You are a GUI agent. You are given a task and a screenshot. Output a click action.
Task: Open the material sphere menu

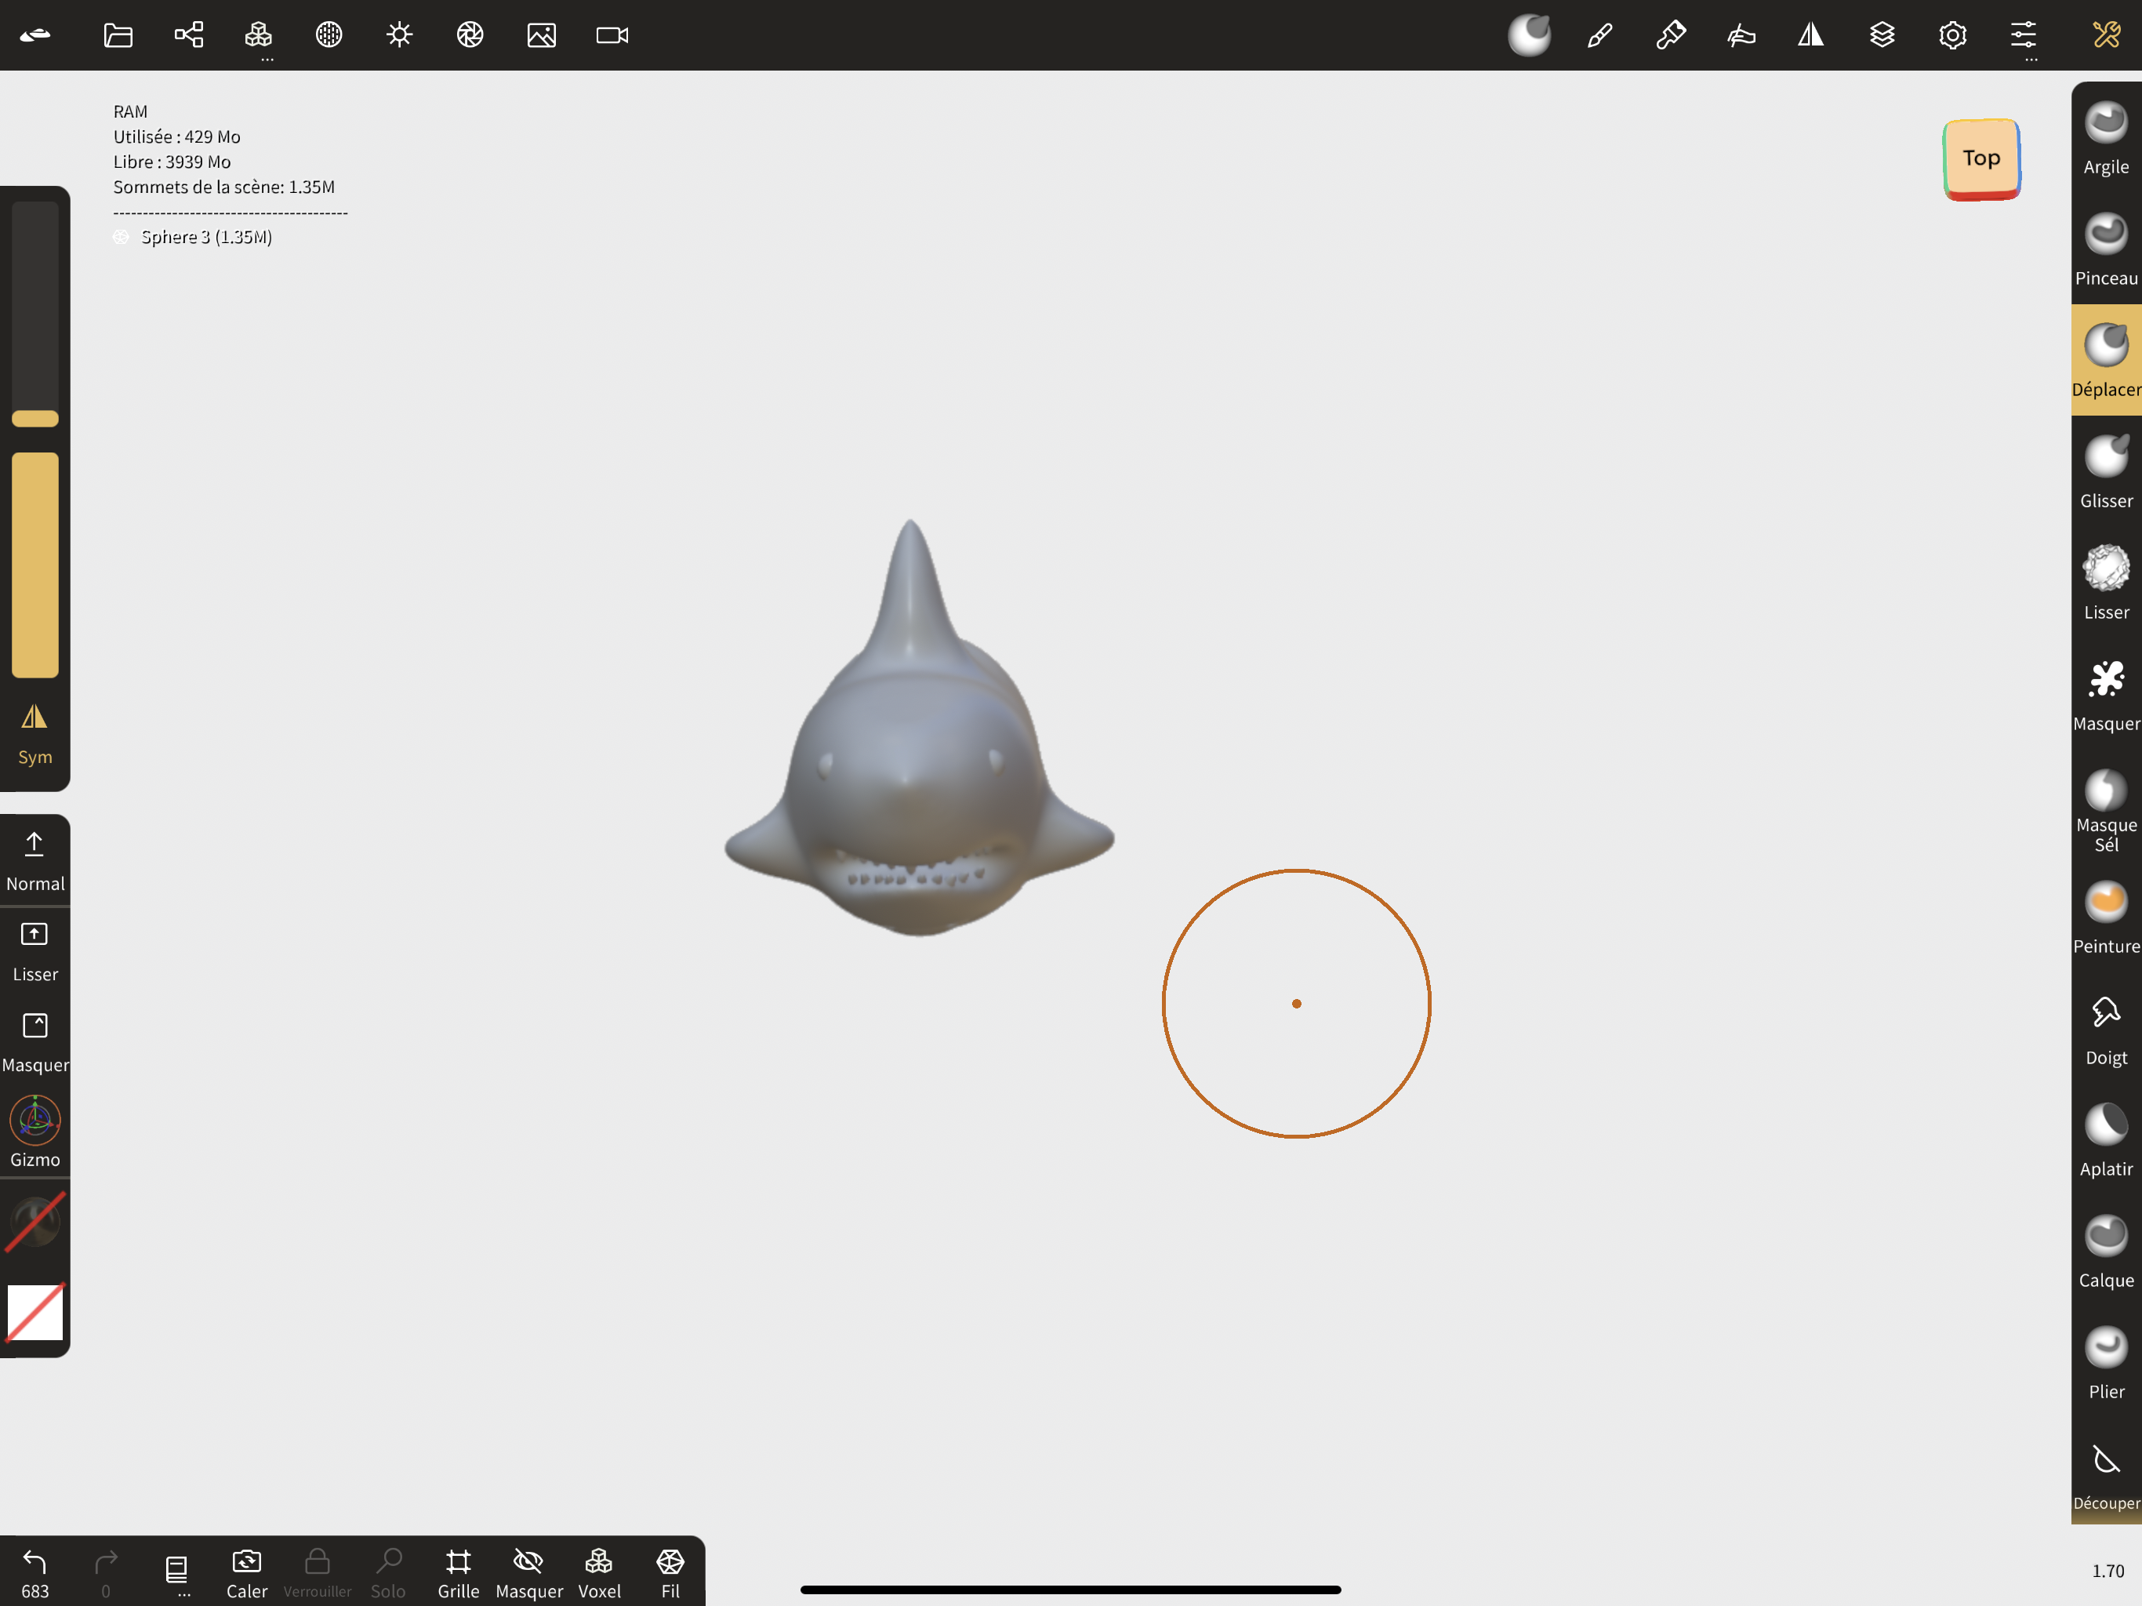point(329,36)
